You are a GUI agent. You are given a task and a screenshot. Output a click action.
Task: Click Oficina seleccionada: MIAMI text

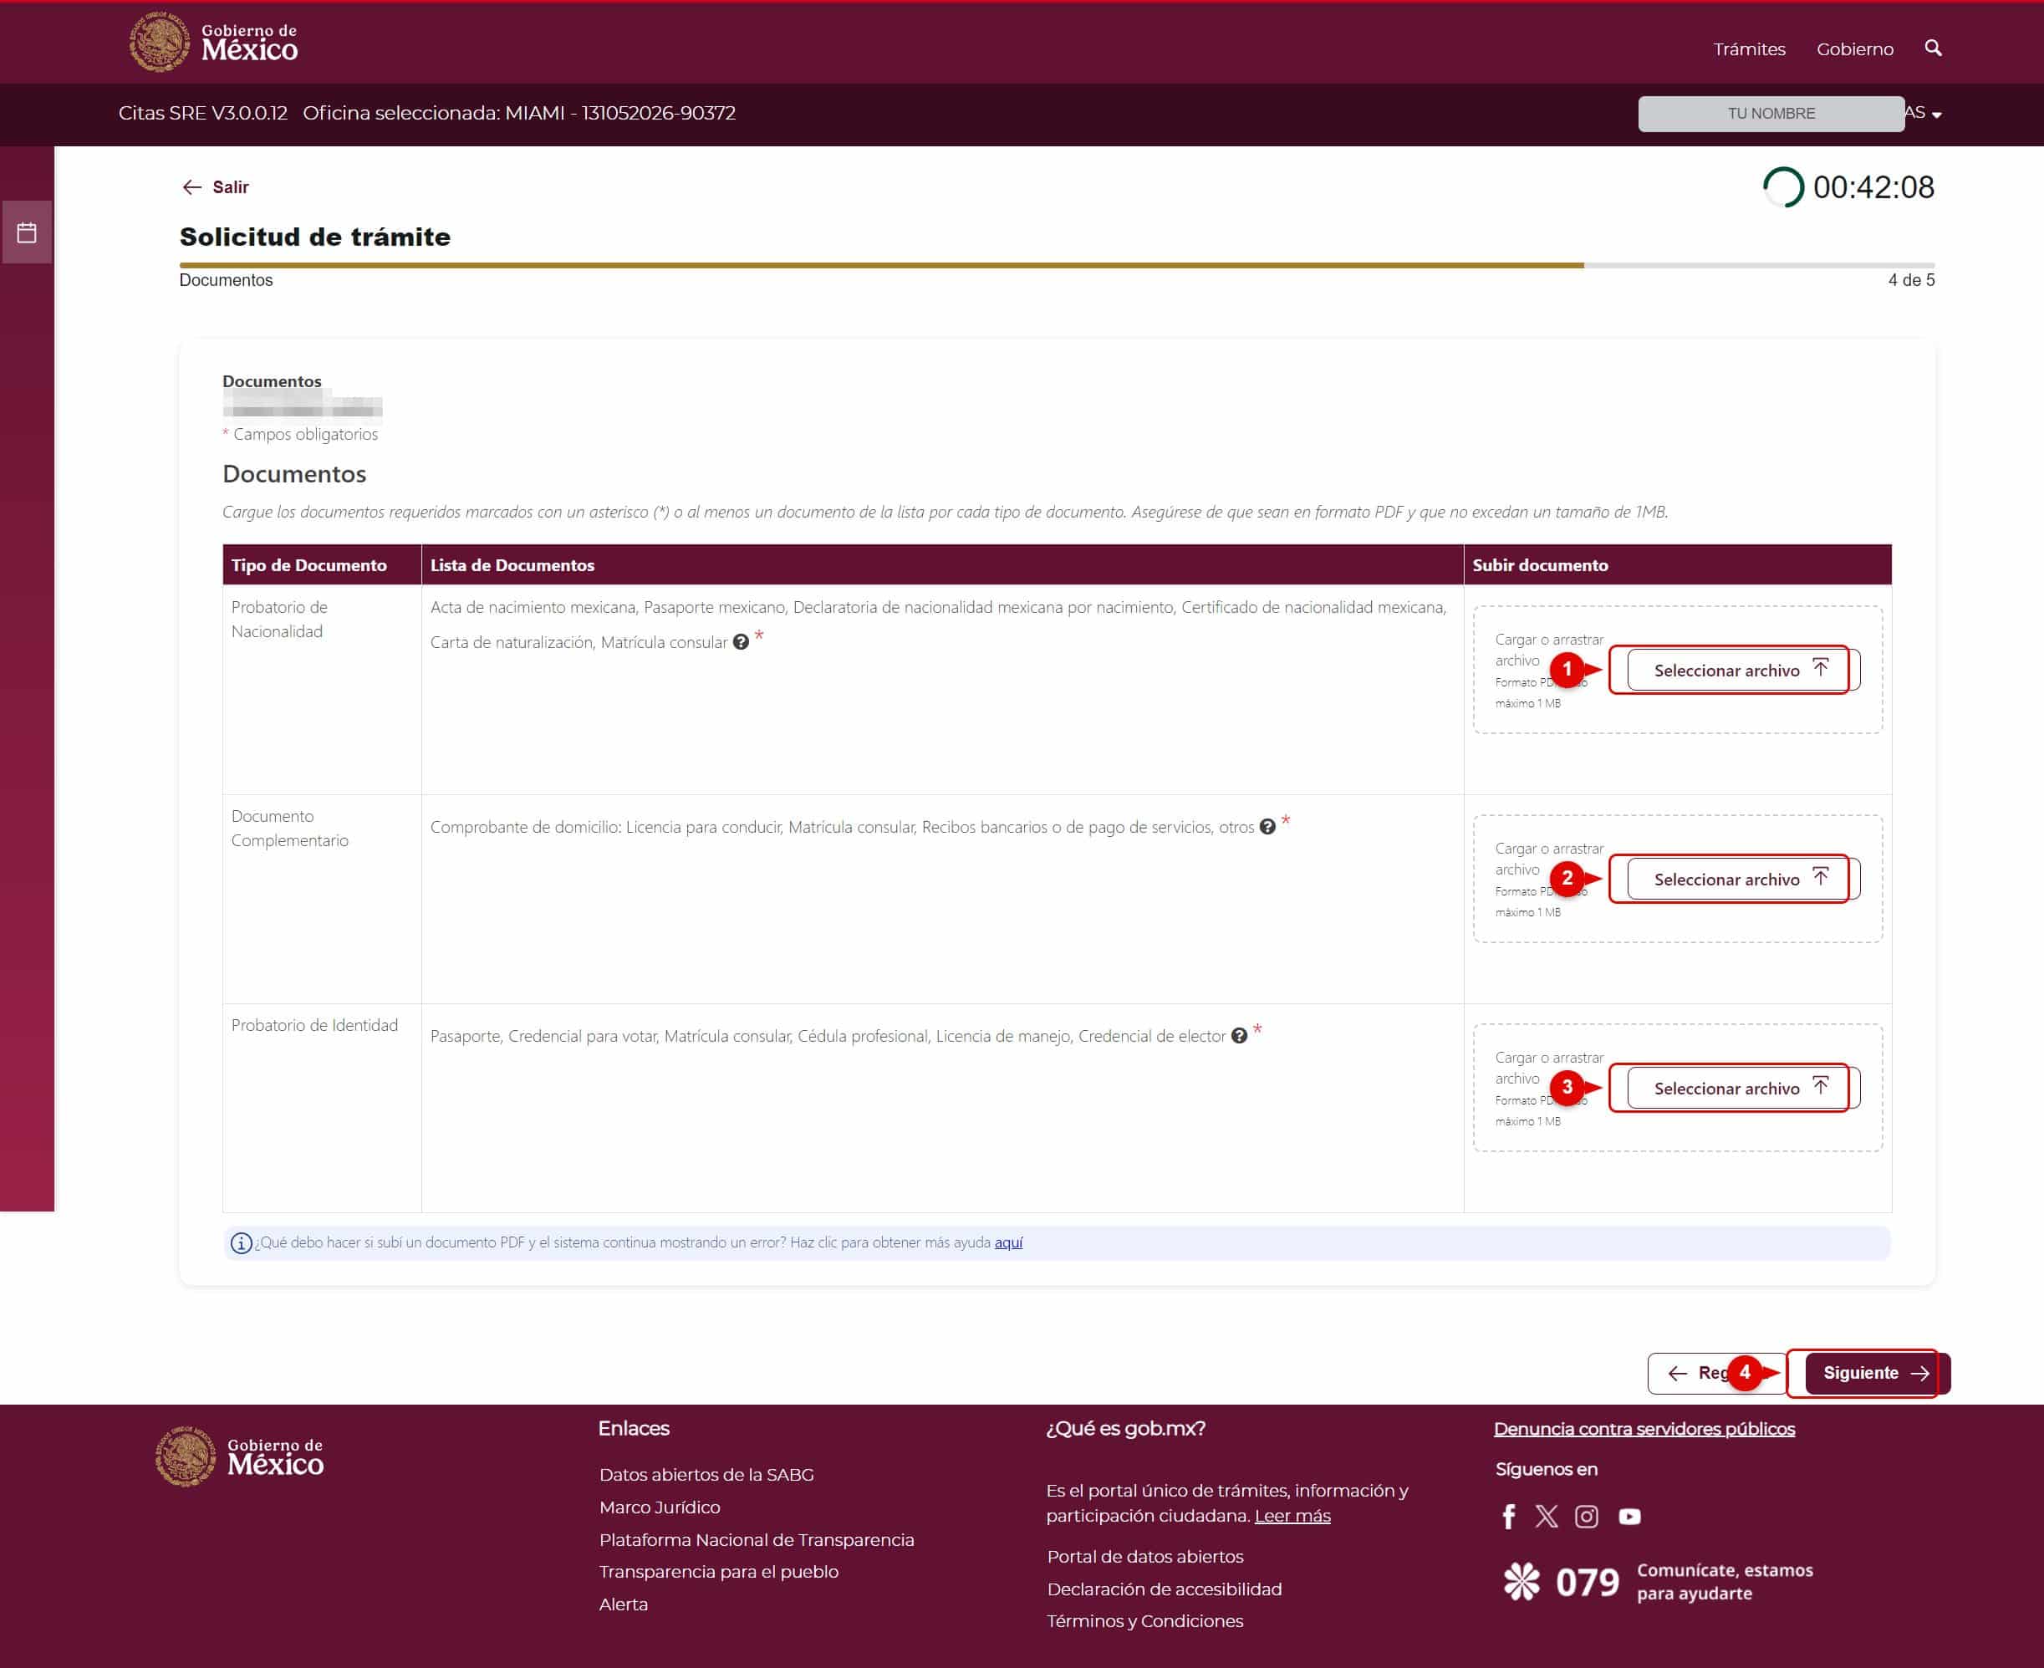518,114
